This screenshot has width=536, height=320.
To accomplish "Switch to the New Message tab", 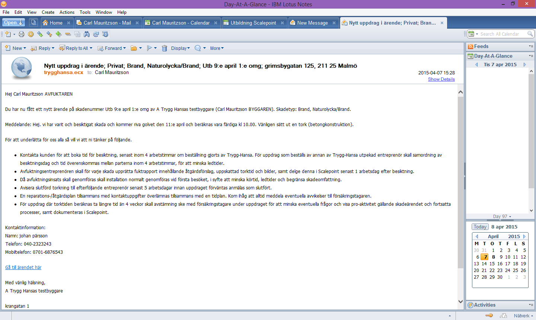I will coord(312,23).
